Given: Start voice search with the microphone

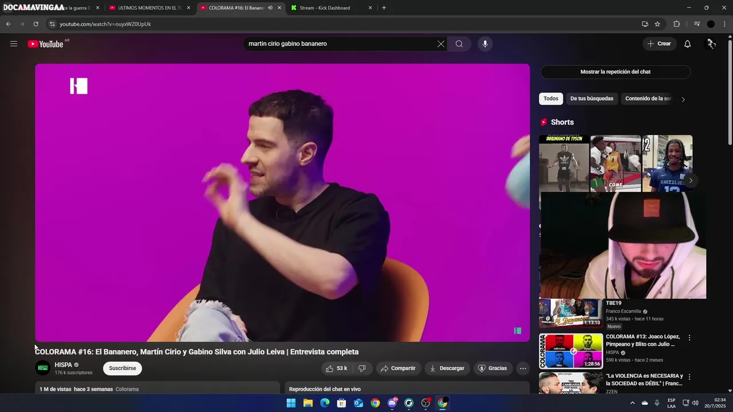Looking at the screenshot, I should 485,44.
